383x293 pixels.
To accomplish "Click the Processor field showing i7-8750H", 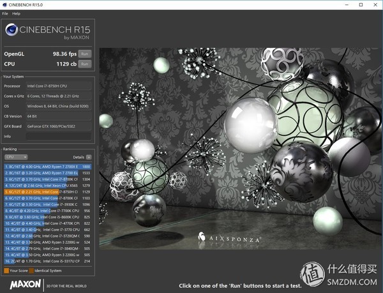I will (x=59, y=86).
